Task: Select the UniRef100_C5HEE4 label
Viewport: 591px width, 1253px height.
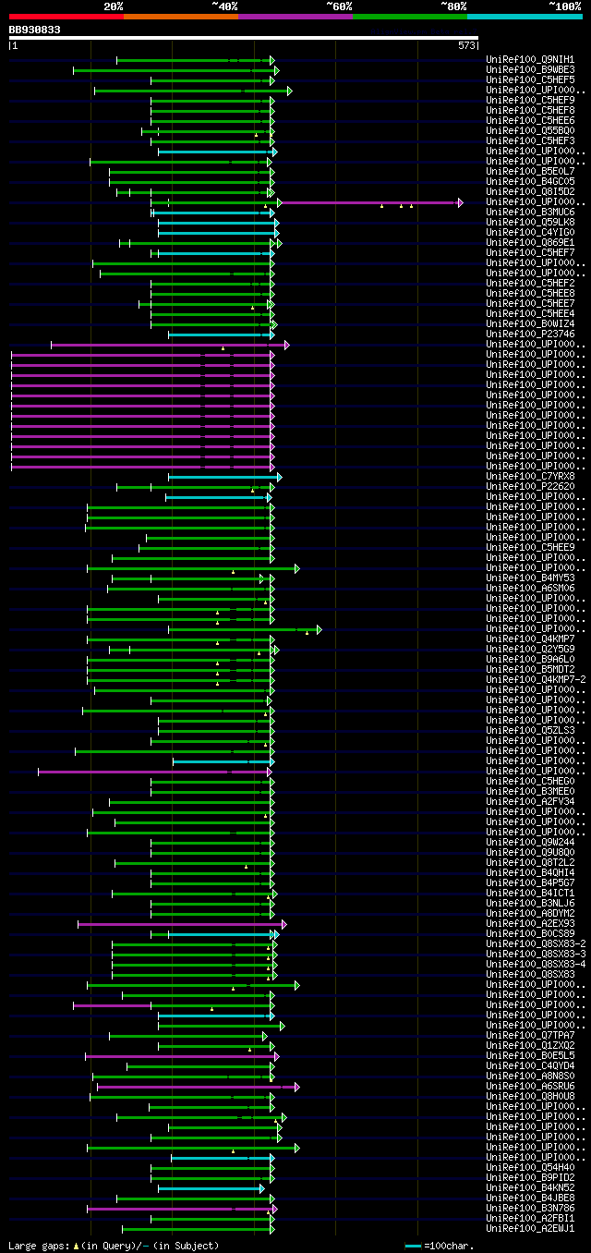Action: [528, 314]
